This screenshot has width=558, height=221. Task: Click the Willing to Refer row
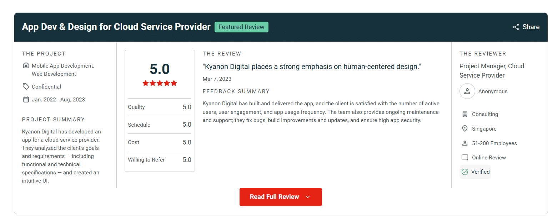click(160, 160)
